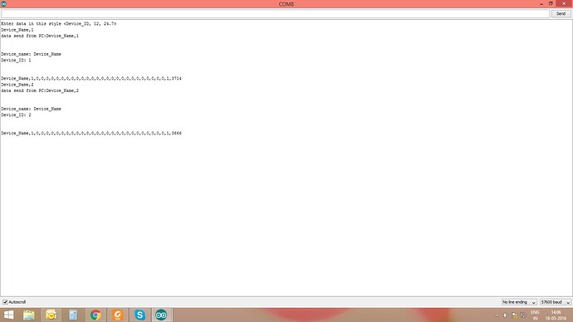573x322 pixels.
Task: Click the network status tray icon
Action: (515, 315)
